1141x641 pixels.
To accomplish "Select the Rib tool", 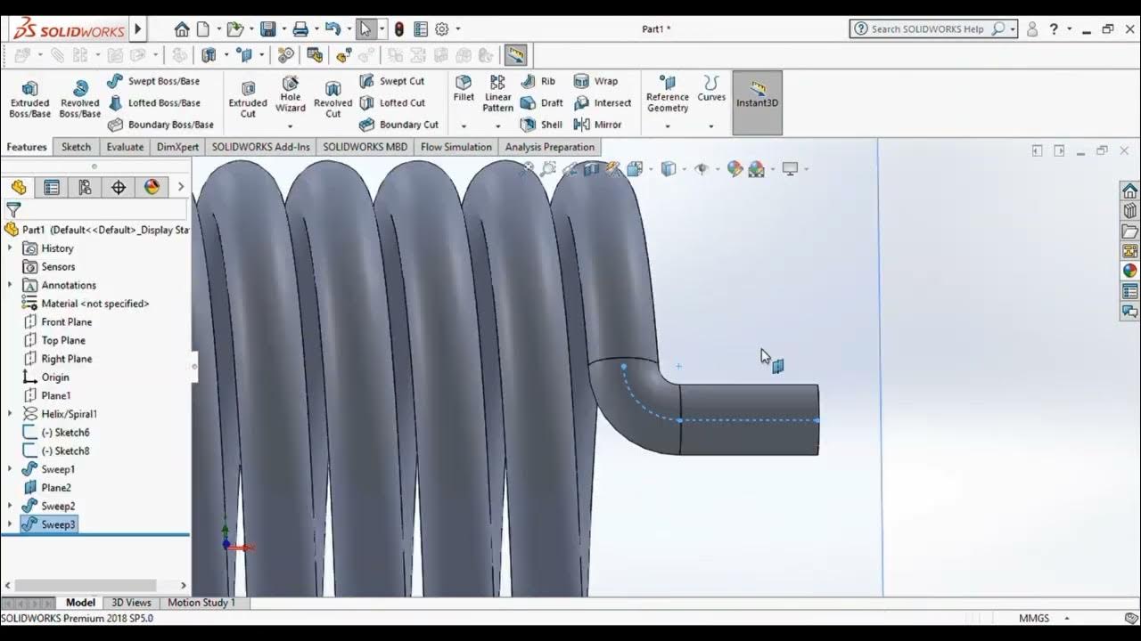I will pos(538,81).
